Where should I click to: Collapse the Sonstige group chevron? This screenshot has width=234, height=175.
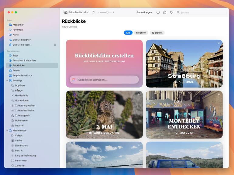point(7,81)
